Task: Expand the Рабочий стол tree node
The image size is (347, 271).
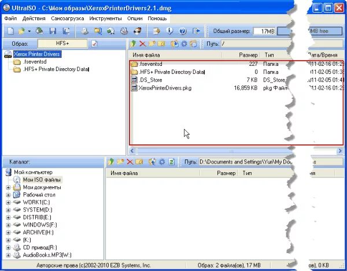Action: [x=8, y=195]
